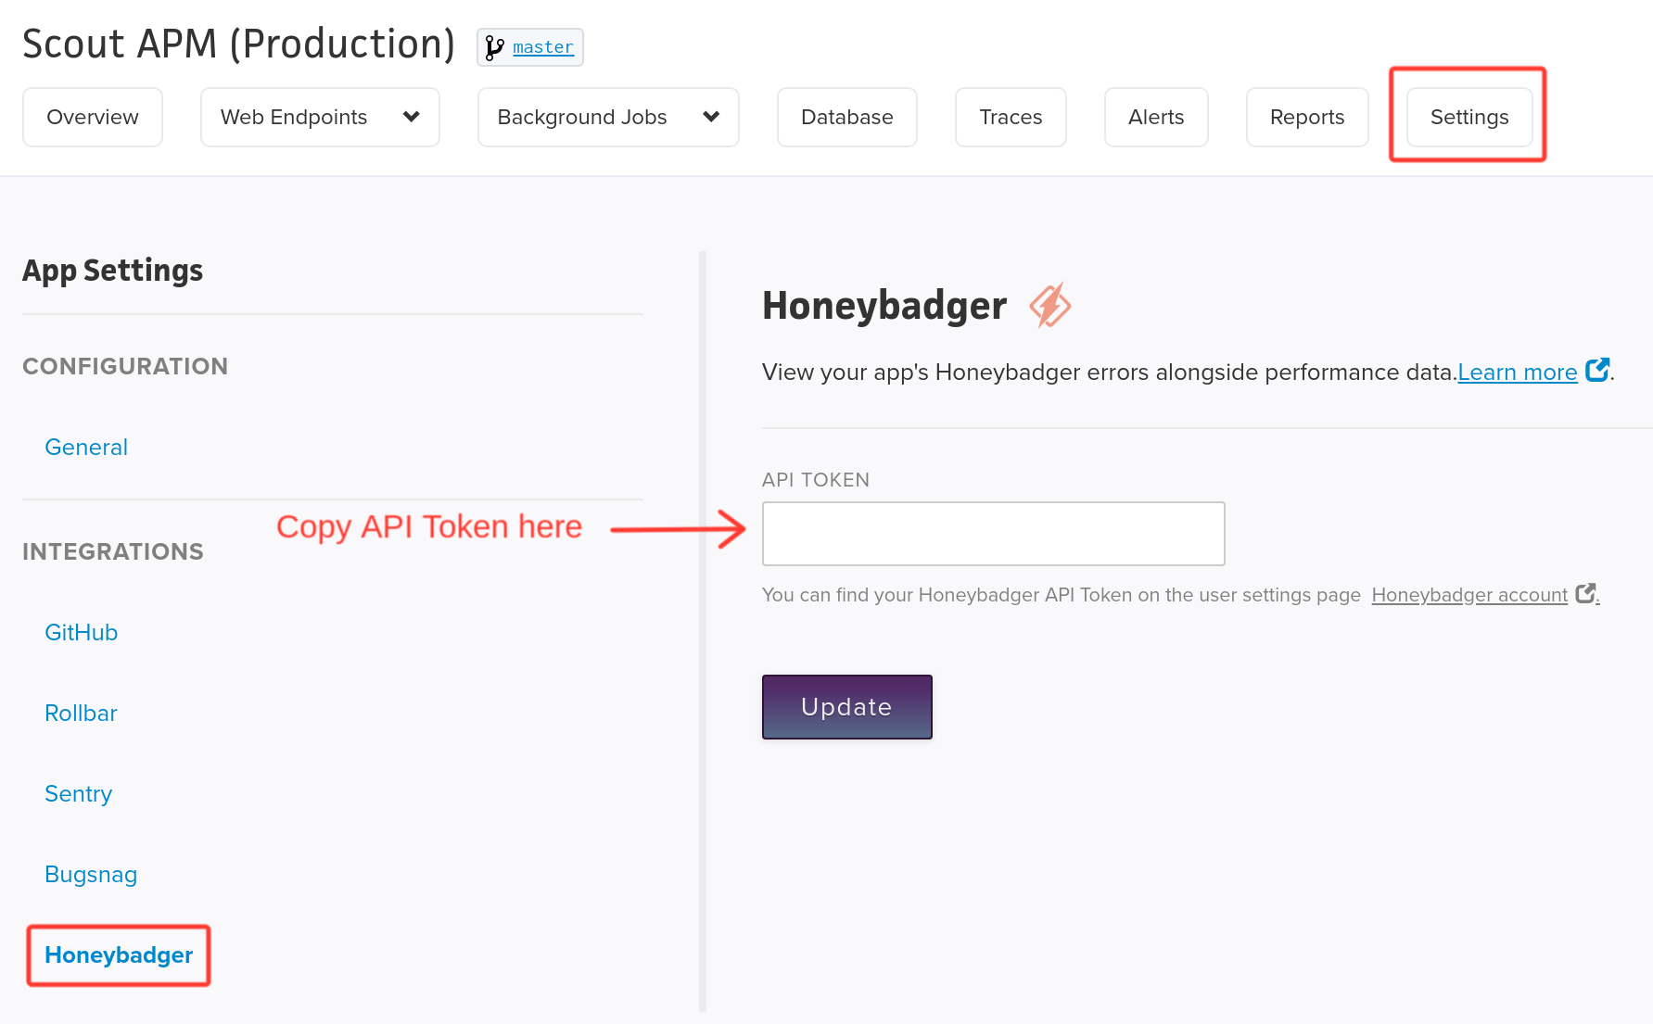This screenshot has width=1653, height=1024.
Task: Focus the API Token input field
Action: (994, 534)
